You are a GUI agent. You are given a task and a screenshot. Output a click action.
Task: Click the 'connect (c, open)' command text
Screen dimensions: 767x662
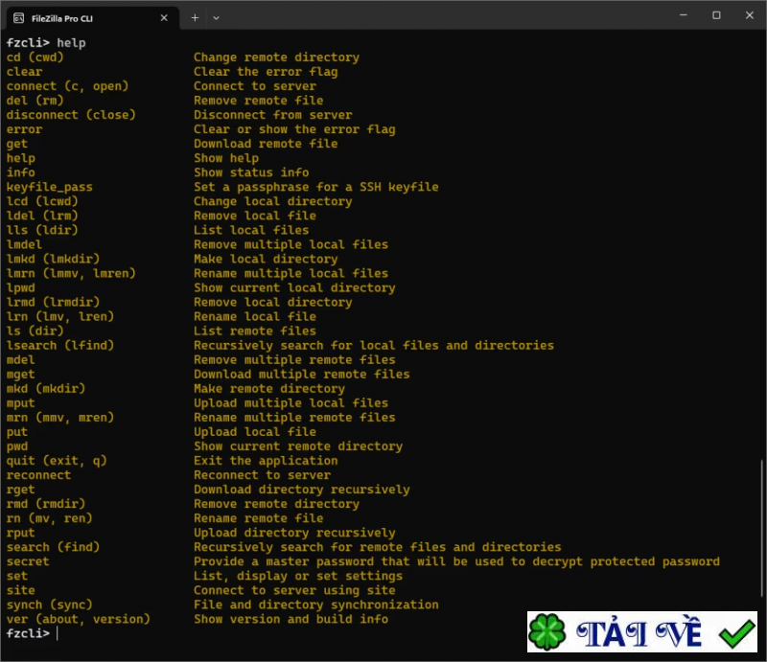(x=67, y=86)
